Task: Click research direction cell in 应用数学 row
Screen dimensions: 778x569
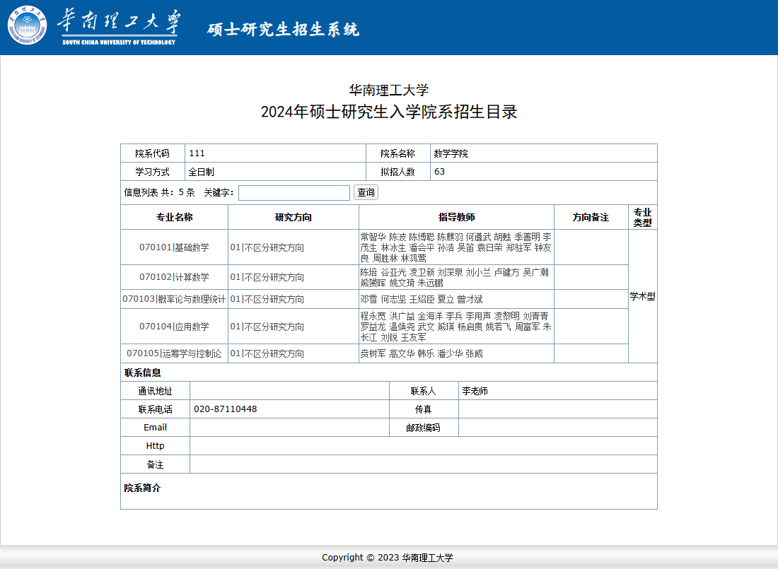Action: (294, 327)
